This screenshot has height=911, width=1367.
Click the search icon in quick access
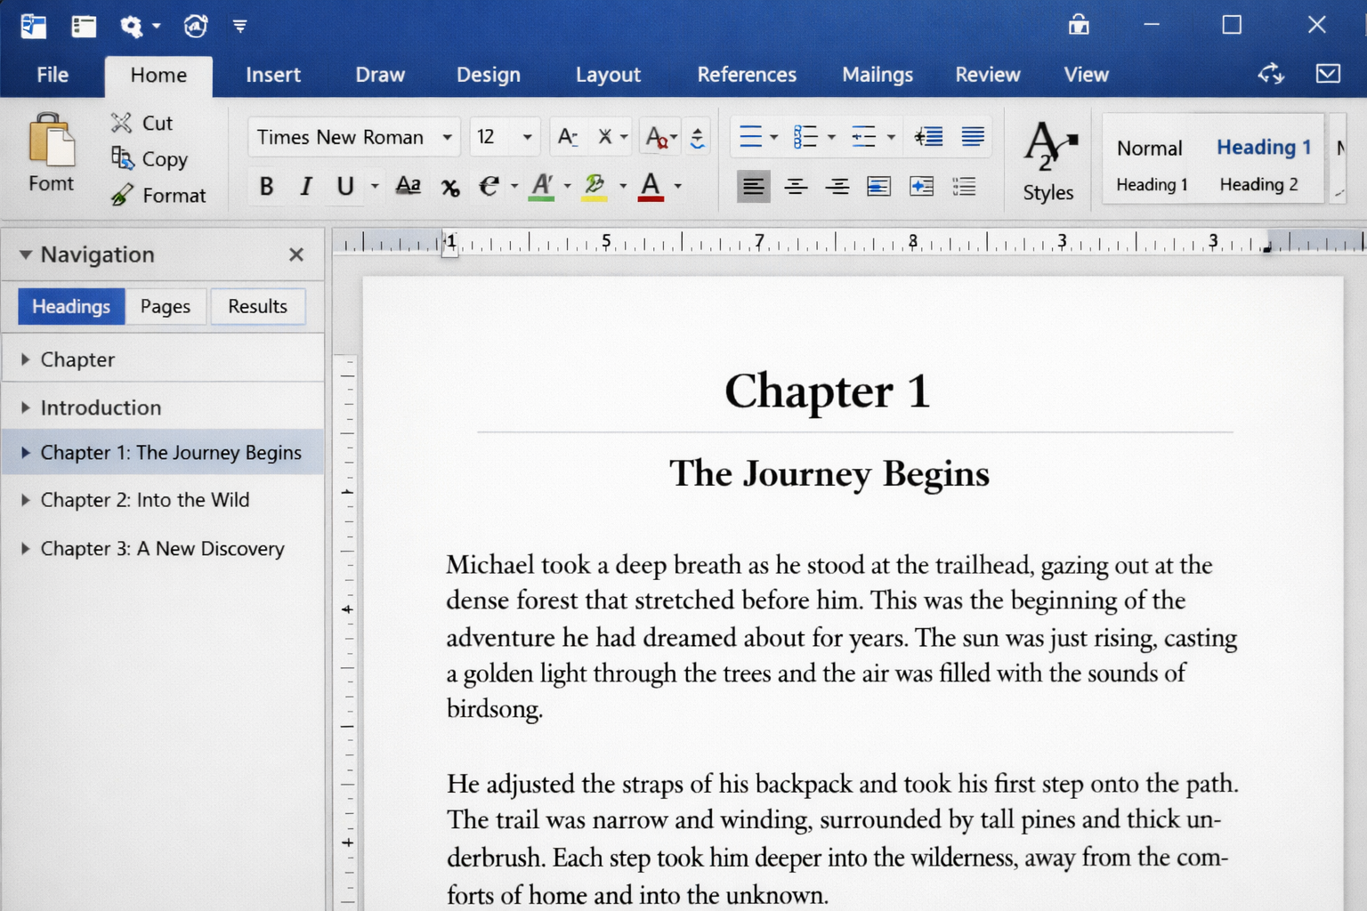(x=132, y=27)
